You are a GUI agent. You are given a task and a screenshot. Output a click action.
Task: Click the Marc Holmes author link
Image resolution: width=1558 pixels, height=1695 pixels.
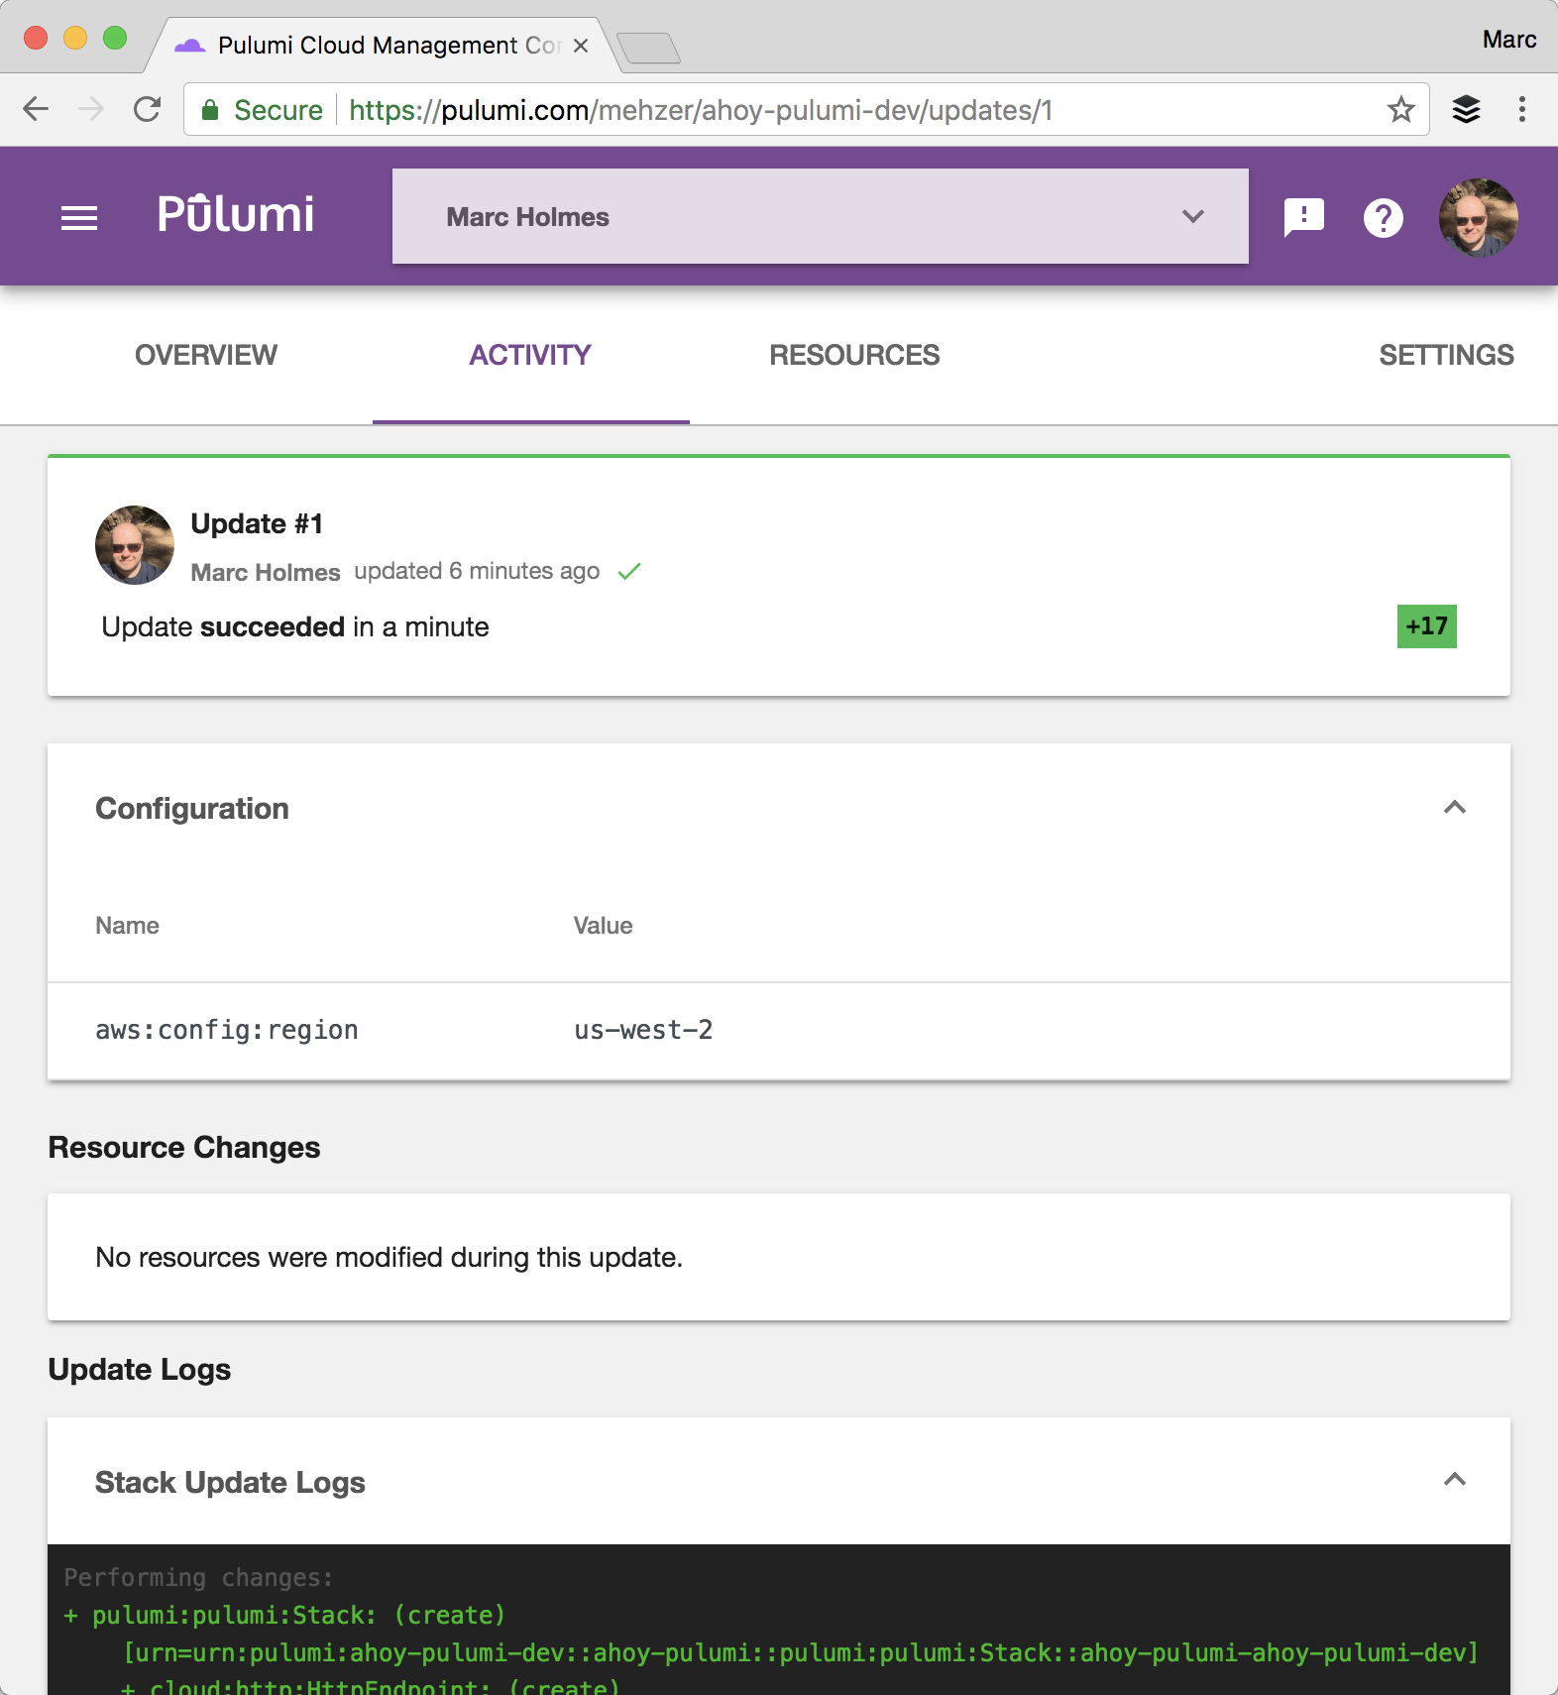[266, 572]
